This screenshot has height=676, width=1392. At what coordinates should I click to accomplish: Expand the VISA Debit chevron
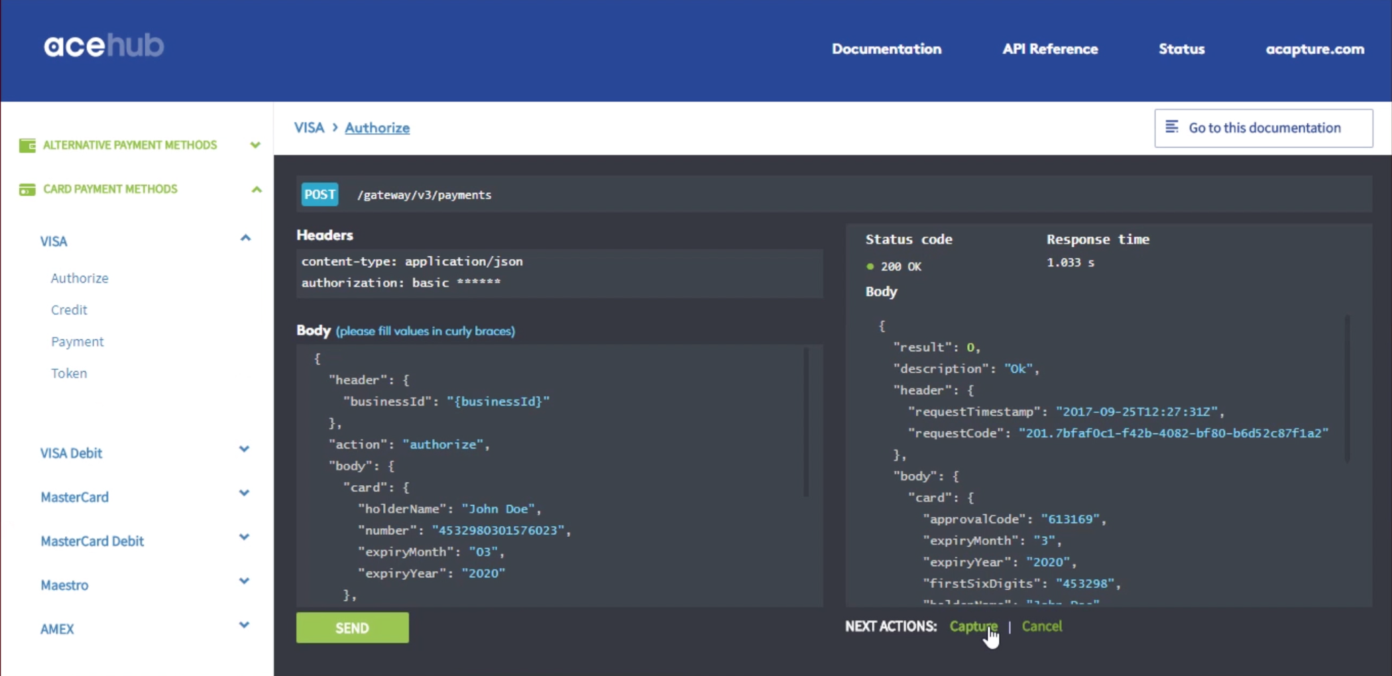(x=244, y=449)
